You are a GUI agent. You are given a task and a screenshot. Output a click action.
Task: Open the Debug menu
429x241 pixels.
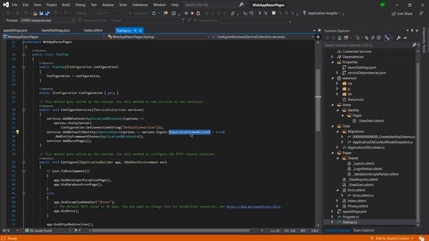coord(80,5)
